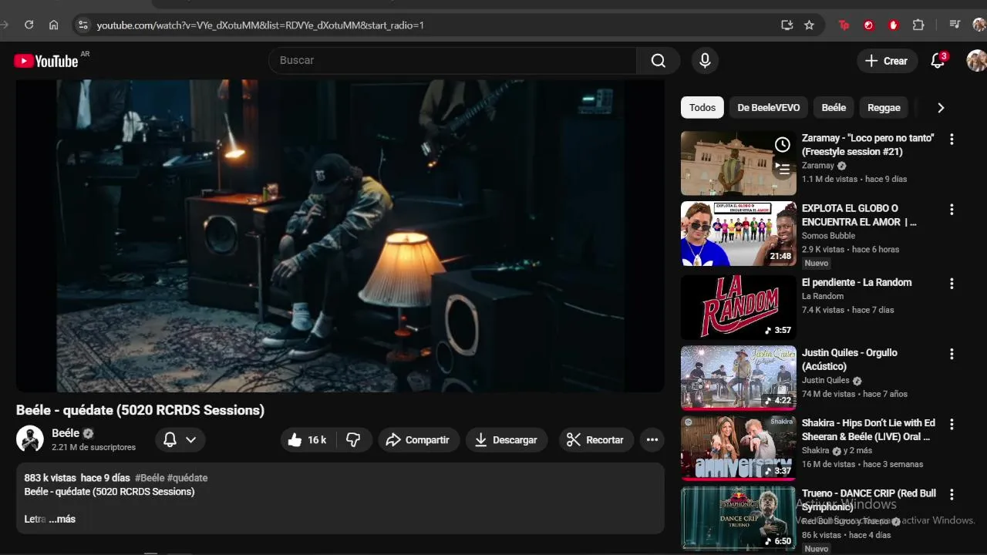Click the install app icon in address bar
The height and width of the screenshot is (555, 987).
tap(787, 25)
